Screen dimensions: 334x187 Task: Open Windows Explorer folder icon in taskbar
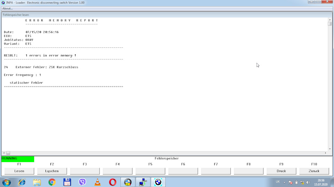tap(37, 182)
